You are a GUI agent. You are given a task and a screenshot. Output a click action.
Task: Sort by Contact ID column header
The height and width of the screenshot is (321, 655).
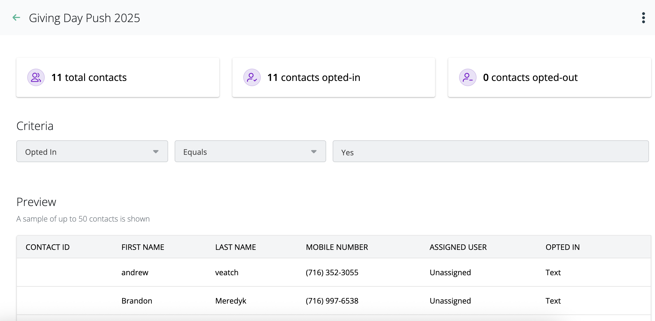pos(48,247)
